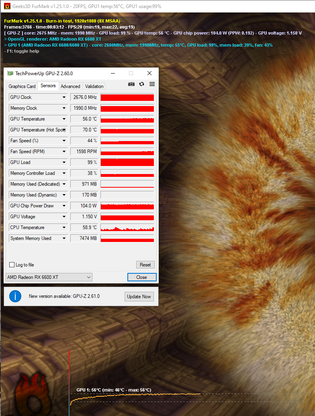Screen dimensions: 315x416
Task: Click the blue info icon in update notice
Action: (15, 296)
